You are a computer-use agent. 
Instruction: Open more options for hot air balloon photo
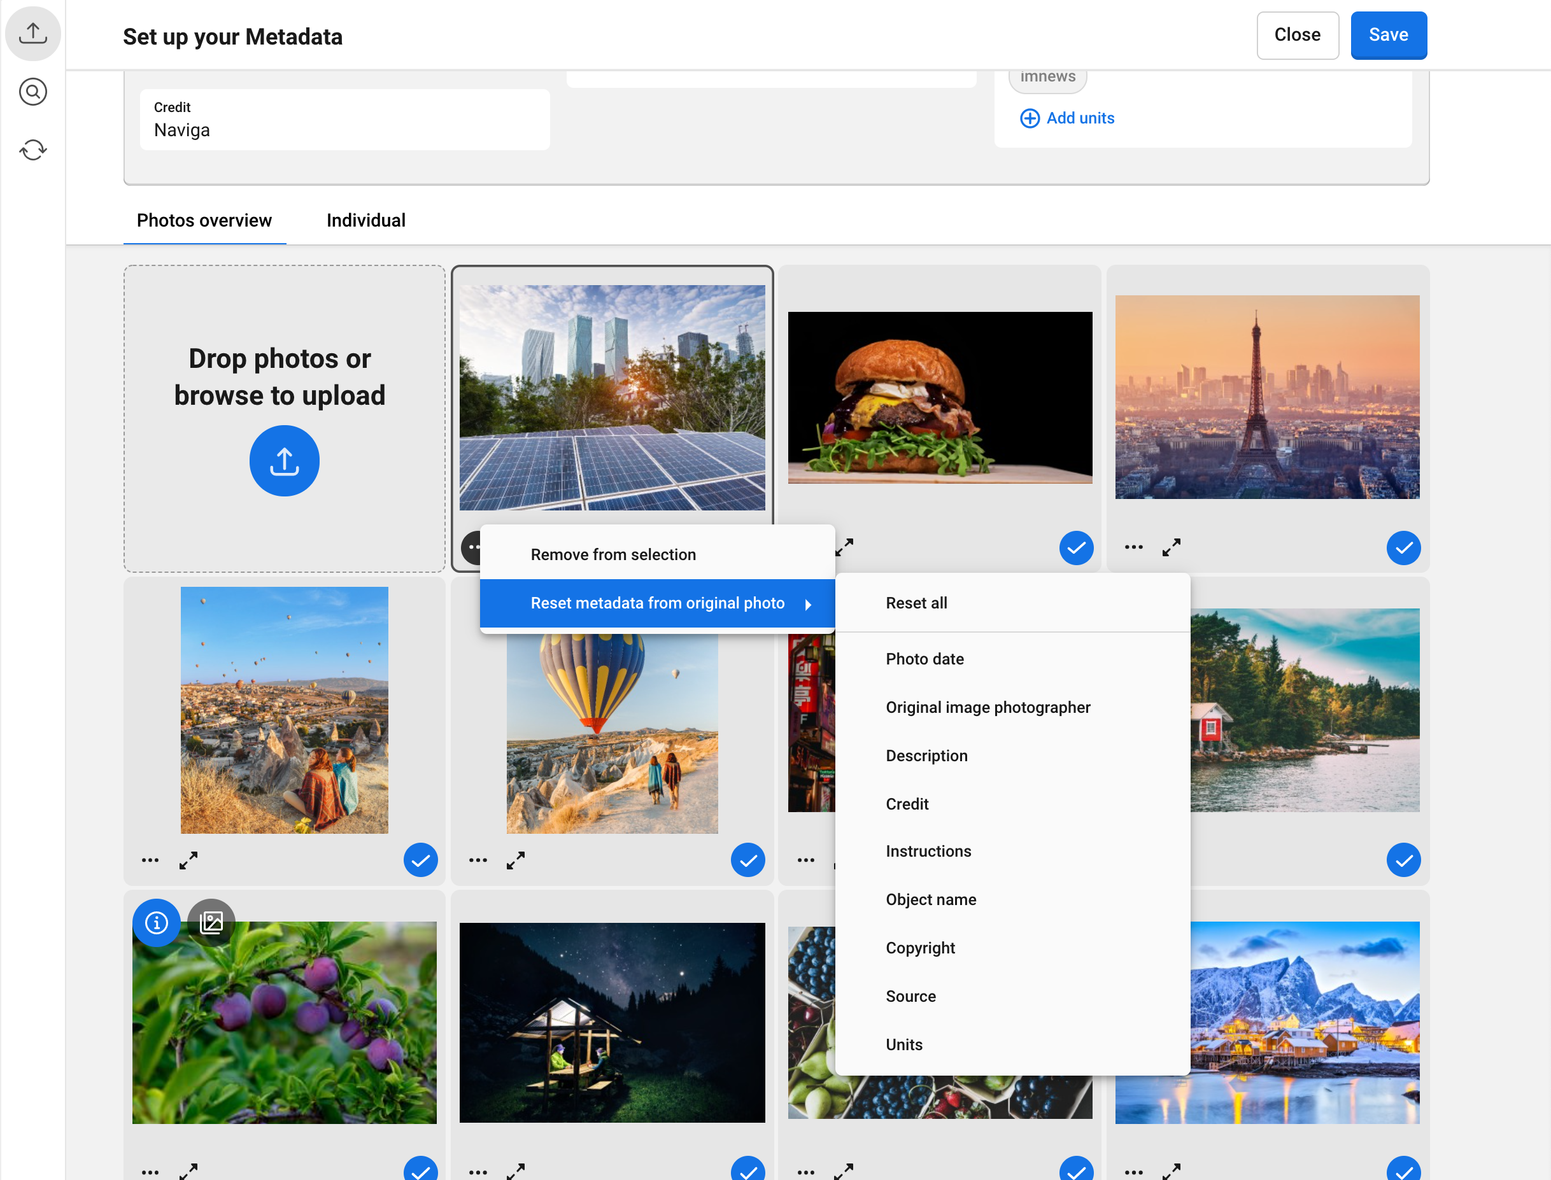click(x=478, y=860)
